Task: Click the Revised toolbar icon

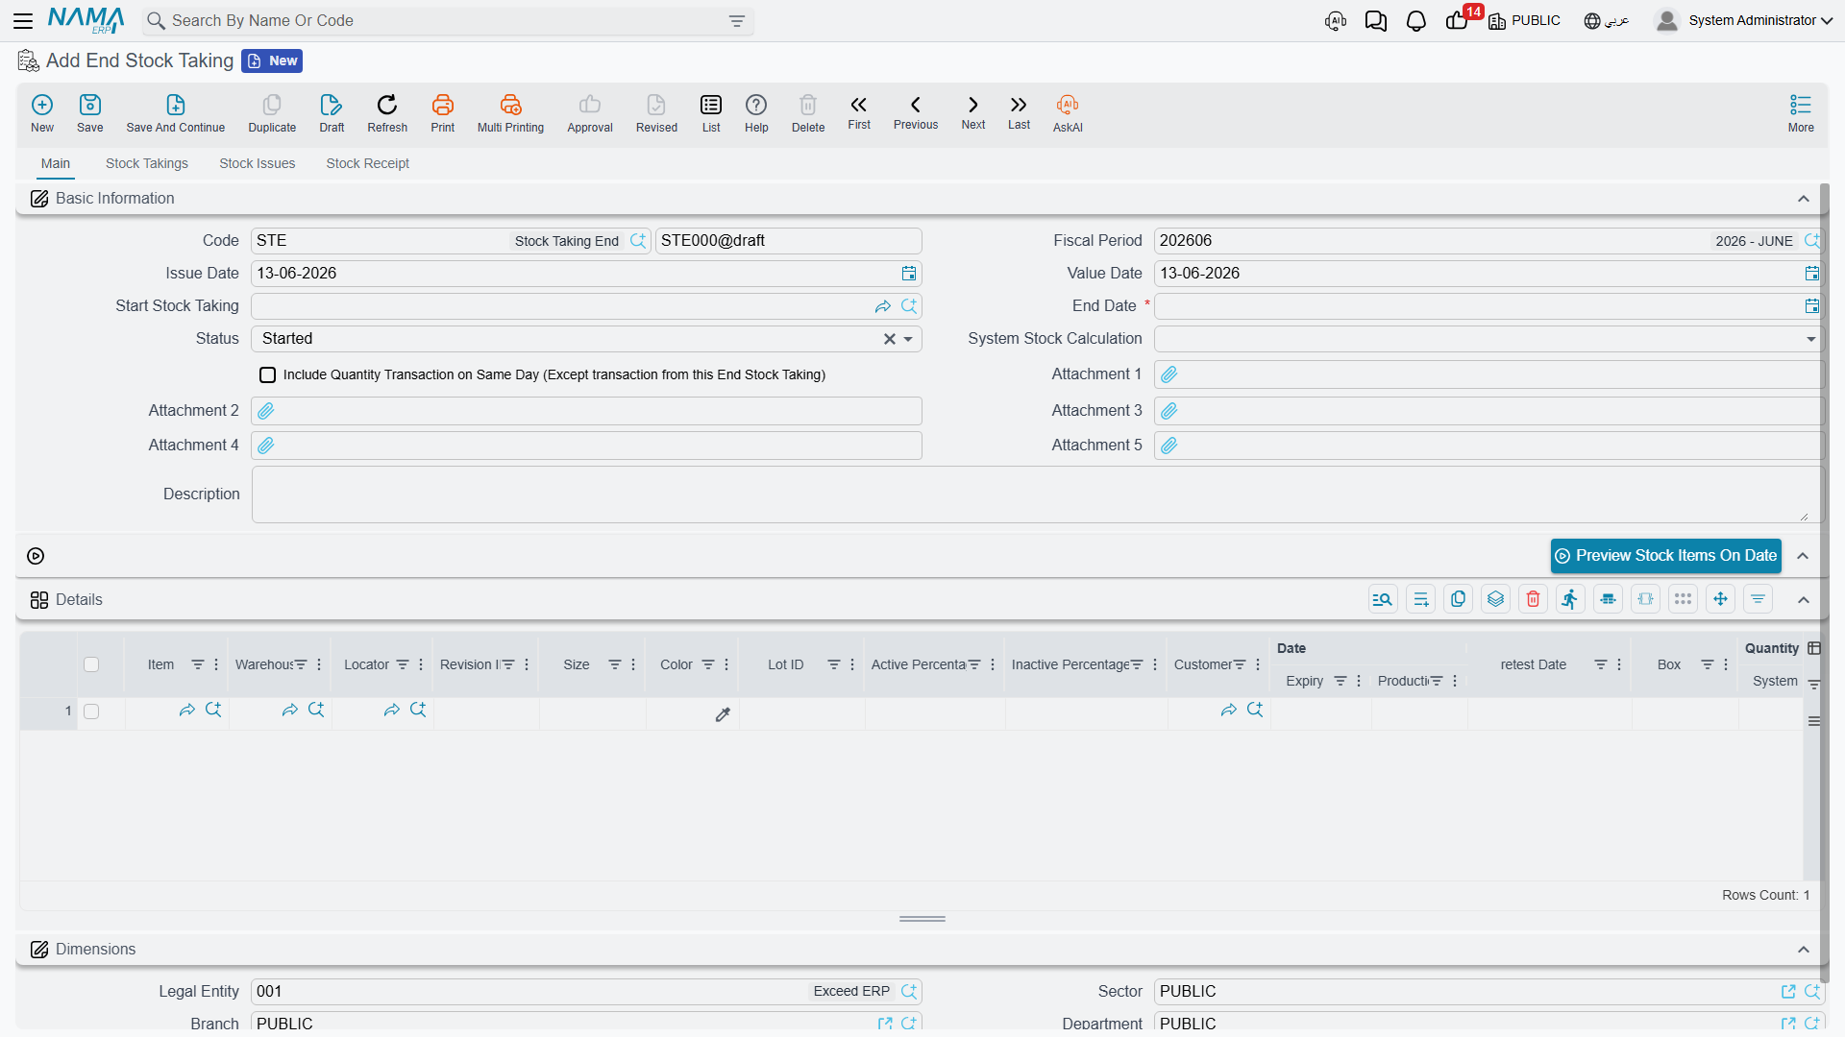Action: [656, 113]
